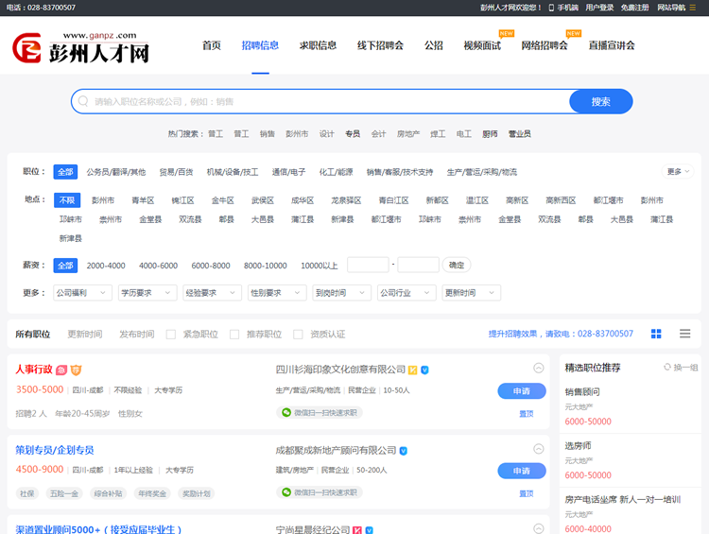Image resolution: width=709 pixels, height=534 pixels.
Task: Go to 线下招聘会 in the navigation
Action: click(380, 45)
